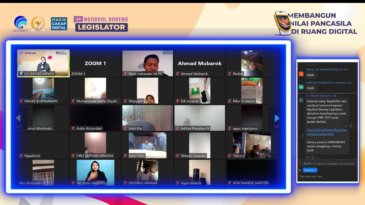The height and width of the screenshot is (205, 365).
Task: Click reply icon below Co-Host message
Action: click(x=308, y=157)
